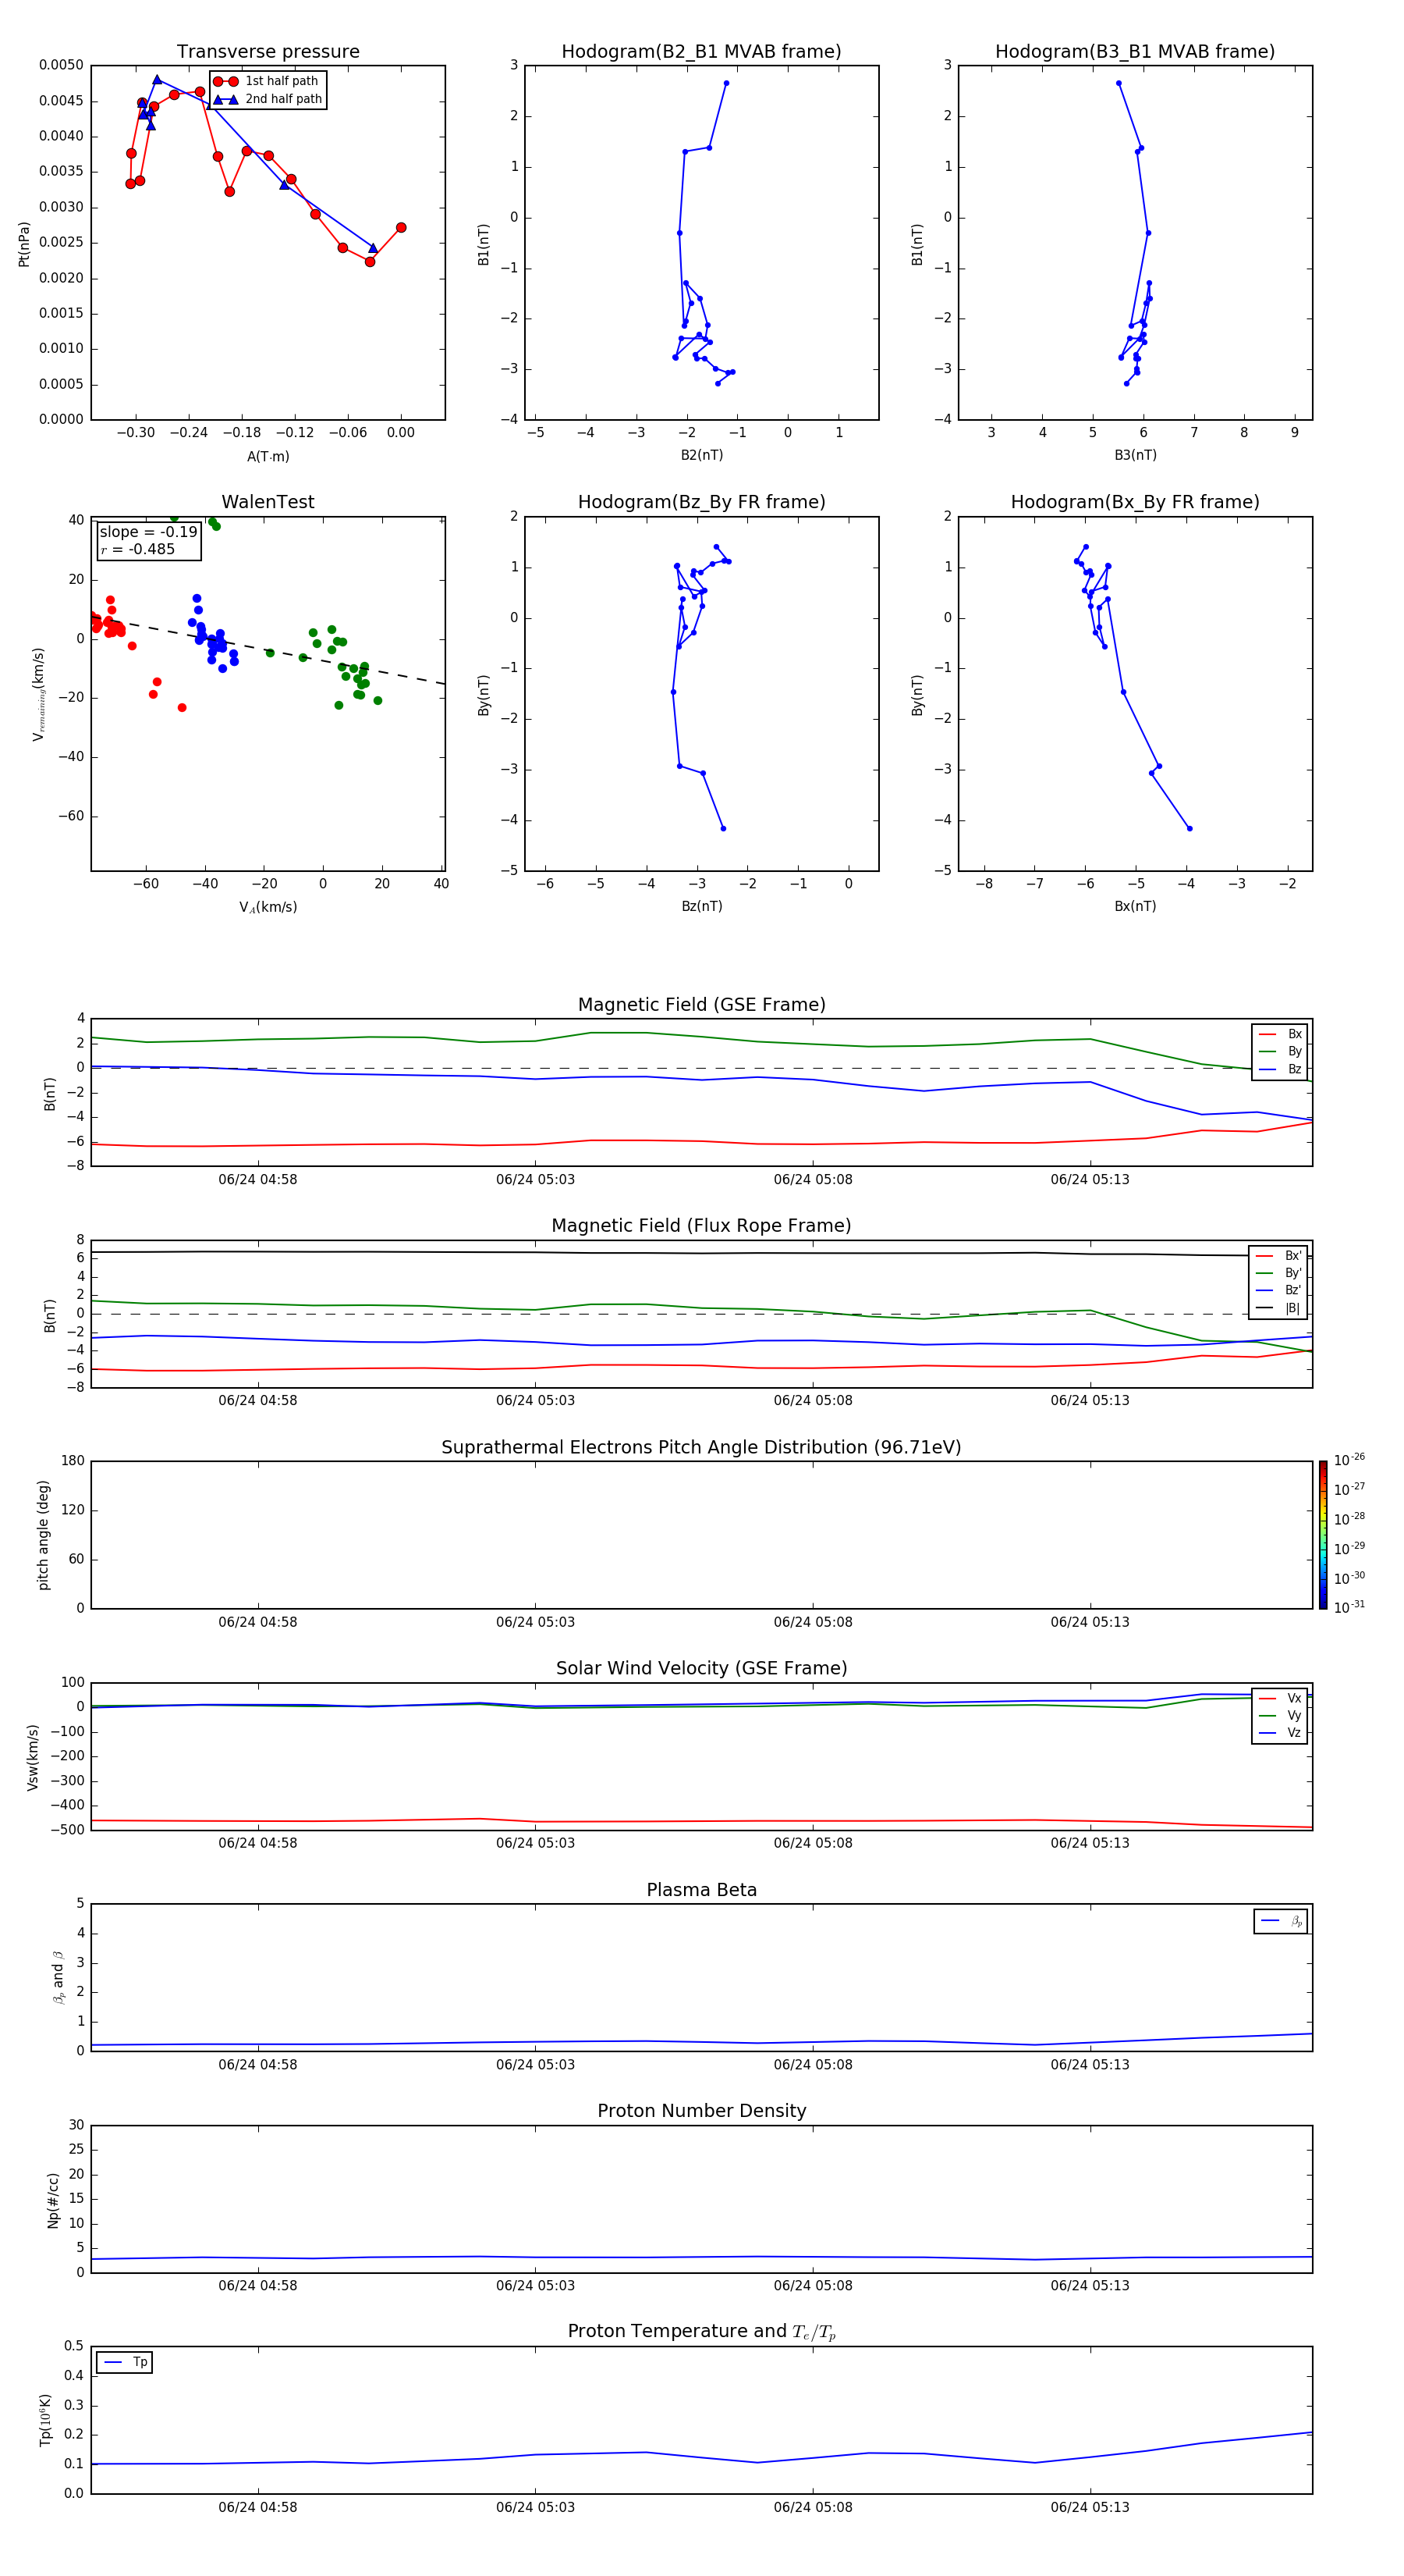Viewport: 1404px width, 2576px height.
Task: Click the 'A(T·m)' x-axis label
Action: (268, 457)
